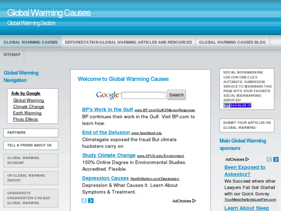Click previous arrow in sponsors ad block
Image resolution: width=281 pixels, height=211 pixels.
[269, 159]
